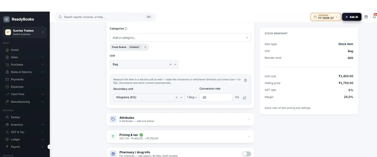Open the gift icon in top bar
377x157 pixels.
[366, 17]
